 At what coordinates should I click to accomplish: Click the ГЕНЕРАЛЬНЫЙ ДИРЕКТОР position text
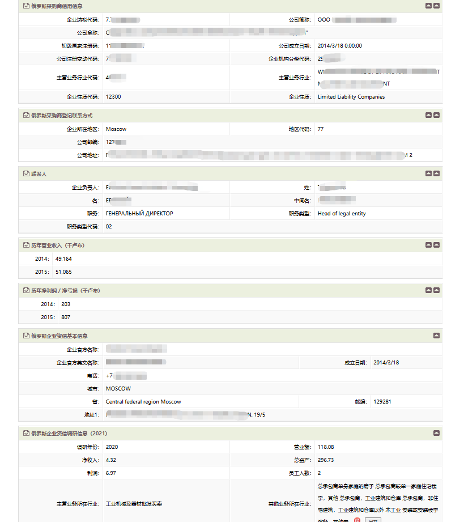tap(139, 214)
